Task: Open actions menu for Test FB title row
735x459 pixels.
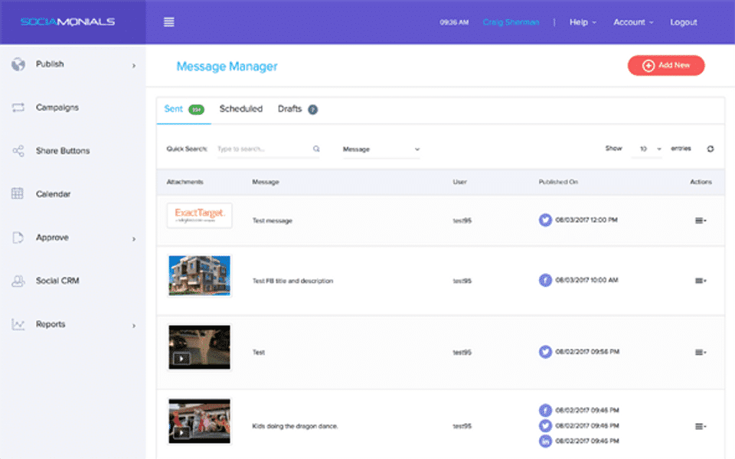Action: click(x=701, y=281)
